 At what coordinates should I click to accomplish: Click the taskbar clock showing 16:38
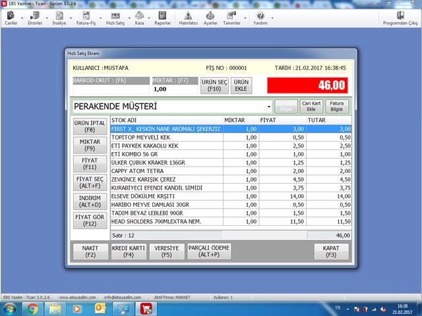pyautogui.click(x=402, y=309)
